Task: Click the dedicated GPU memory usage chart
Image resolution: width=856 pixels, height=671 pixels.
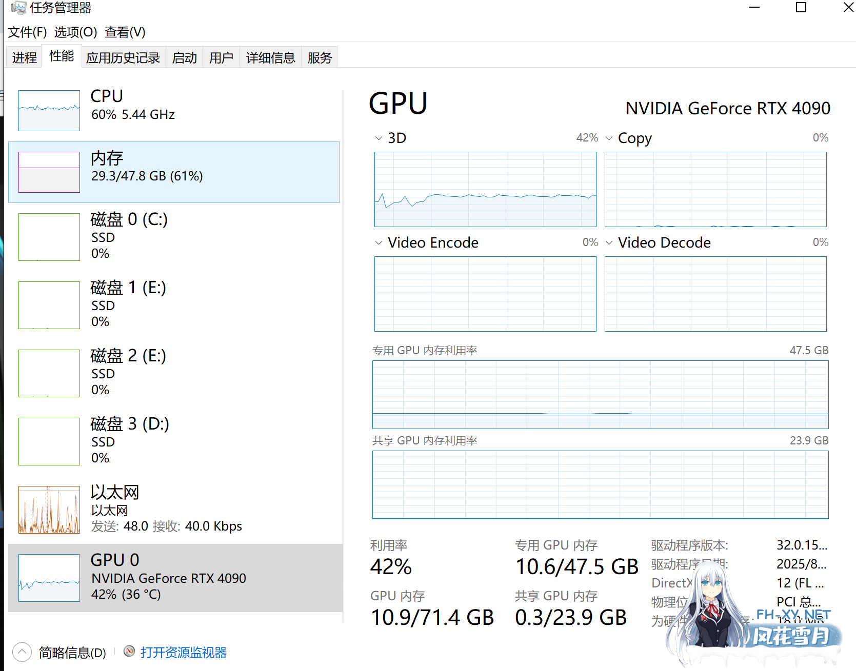Action: pyautogui.click(x=600, y=395)
